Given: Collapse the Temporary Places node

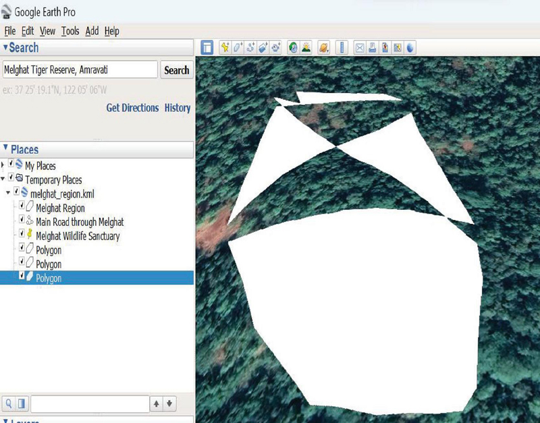Looking at the screenshot, I should (3, 179).
